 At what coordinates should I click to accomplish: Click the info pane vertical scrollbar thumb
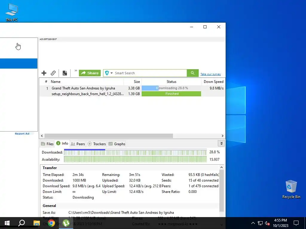click(x=221, y=191)
